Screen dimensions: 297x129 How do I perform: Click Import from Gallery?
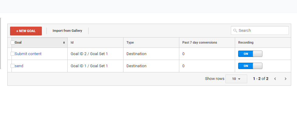67,31
